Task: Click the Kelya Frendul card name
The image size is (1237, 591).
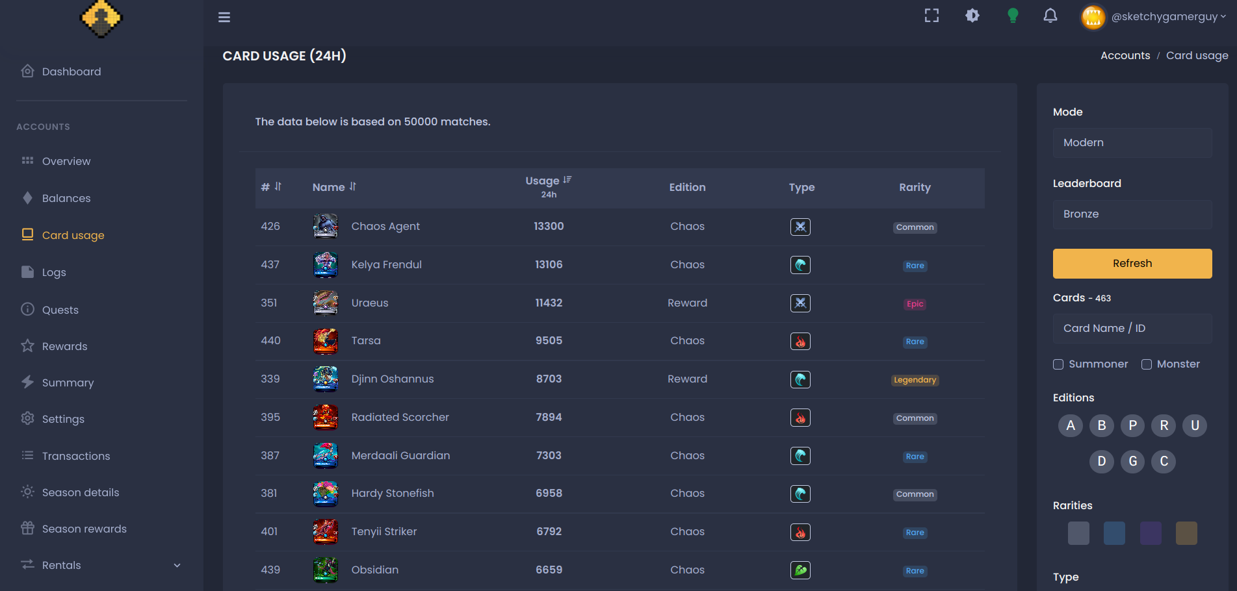Action: (387, 264)
